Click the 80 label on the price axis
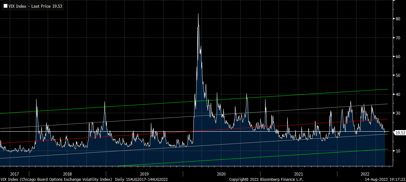 tap(397, 19)
